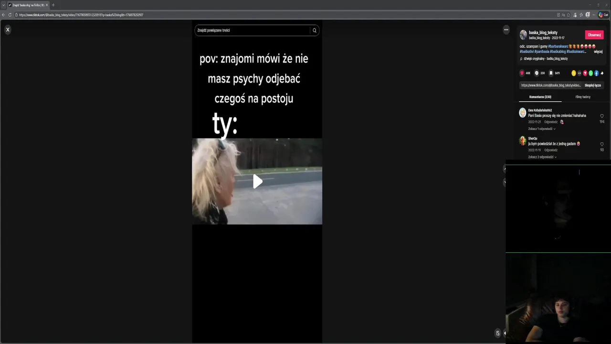Play the paused TikTok video
This screenshot has width=611, height=344.
point(257,181)
